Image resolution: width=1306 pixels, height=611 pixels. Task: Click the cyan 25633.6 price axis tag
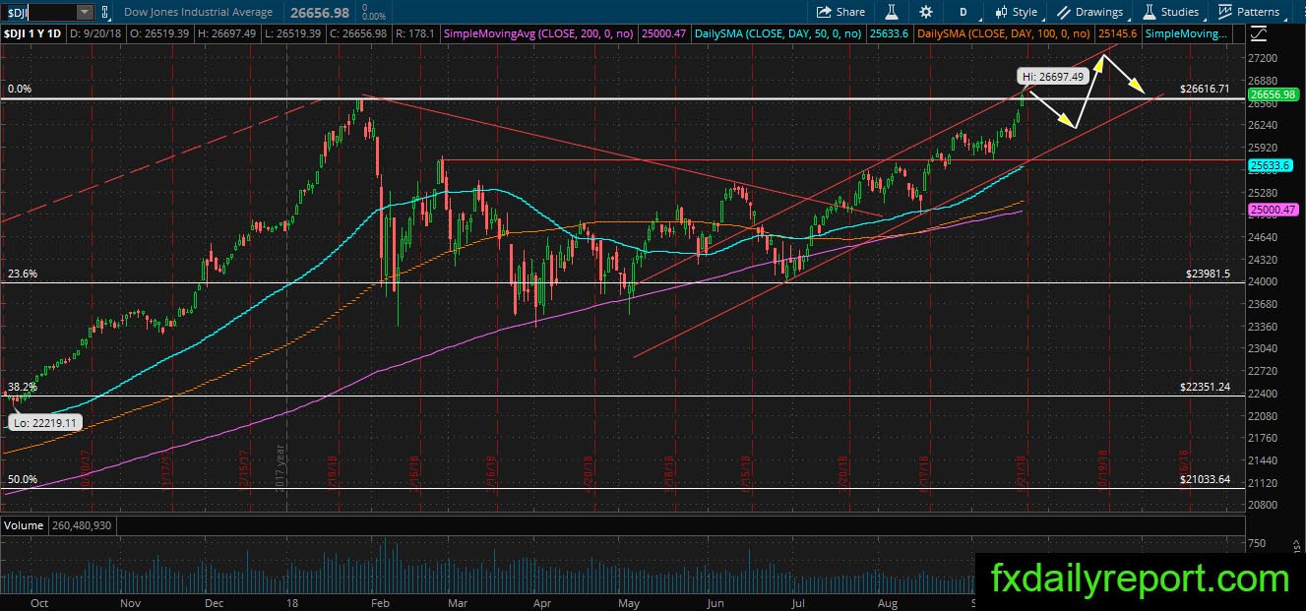(1270, 166)
